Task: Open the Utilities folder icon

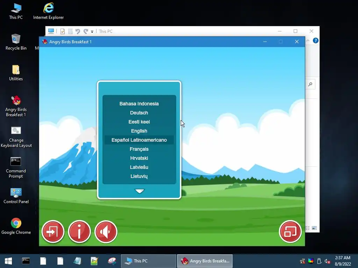Action: 16,73
